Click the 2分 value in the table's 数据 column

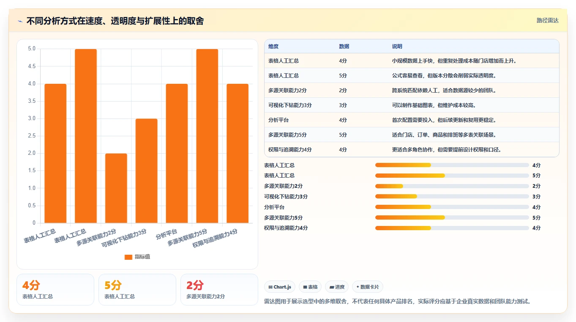pos(343,91)
